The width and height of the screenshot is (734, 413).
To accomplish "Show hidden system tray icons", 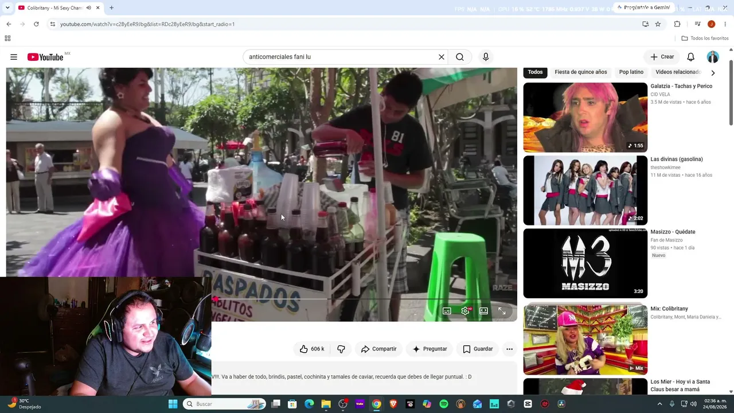I will [x=659, y=404].
